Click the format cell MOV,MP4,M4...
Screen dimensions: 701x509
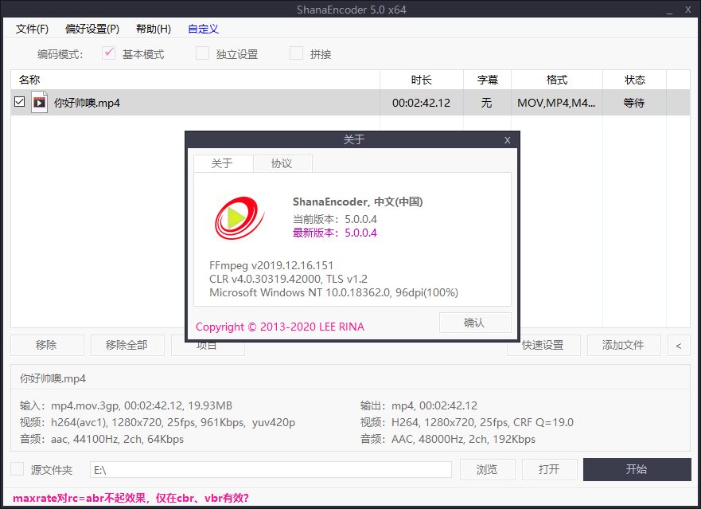[x=557, y=103]
